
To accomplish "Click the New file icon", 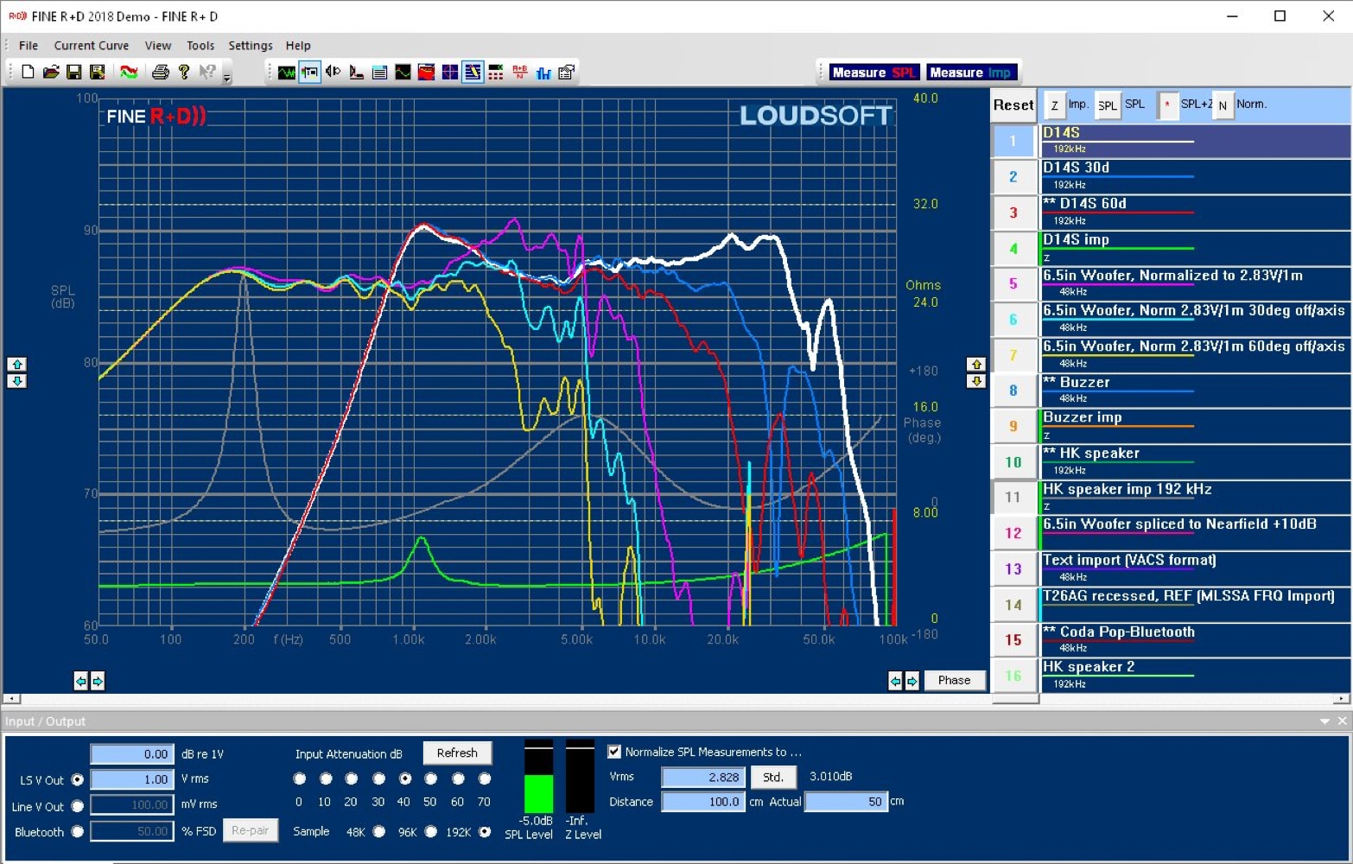I will 28,72.
